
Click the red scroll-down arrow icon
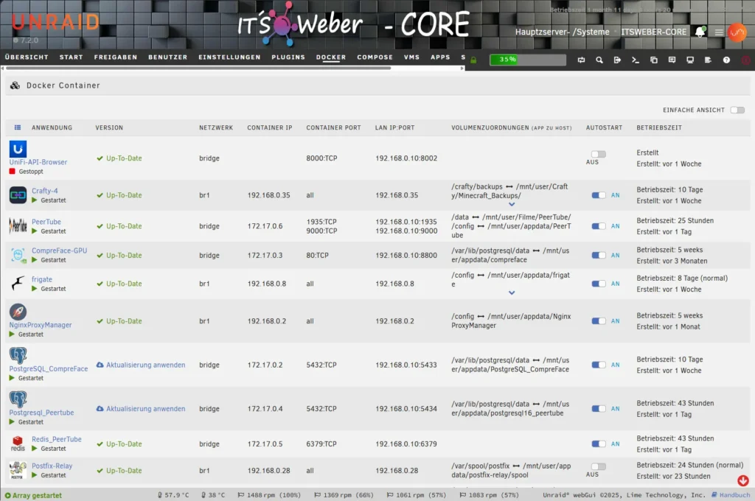point(742,480)
